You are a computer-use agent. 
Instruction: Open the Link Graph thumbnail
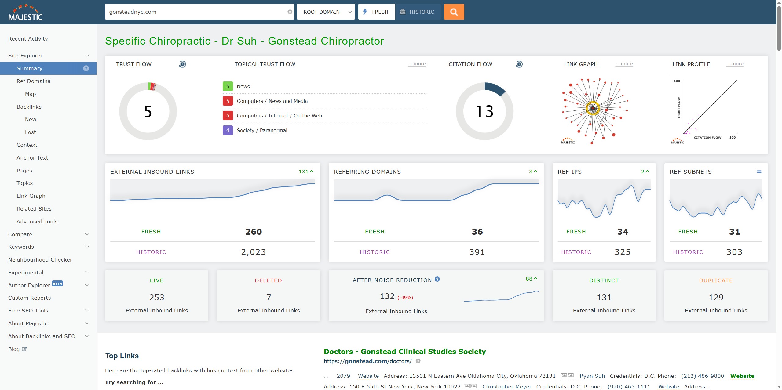[x=594, y=111]
